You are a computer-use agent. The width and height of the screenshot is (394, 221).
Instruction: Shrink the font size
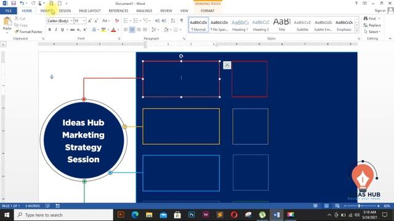click(x=96, y=21)
